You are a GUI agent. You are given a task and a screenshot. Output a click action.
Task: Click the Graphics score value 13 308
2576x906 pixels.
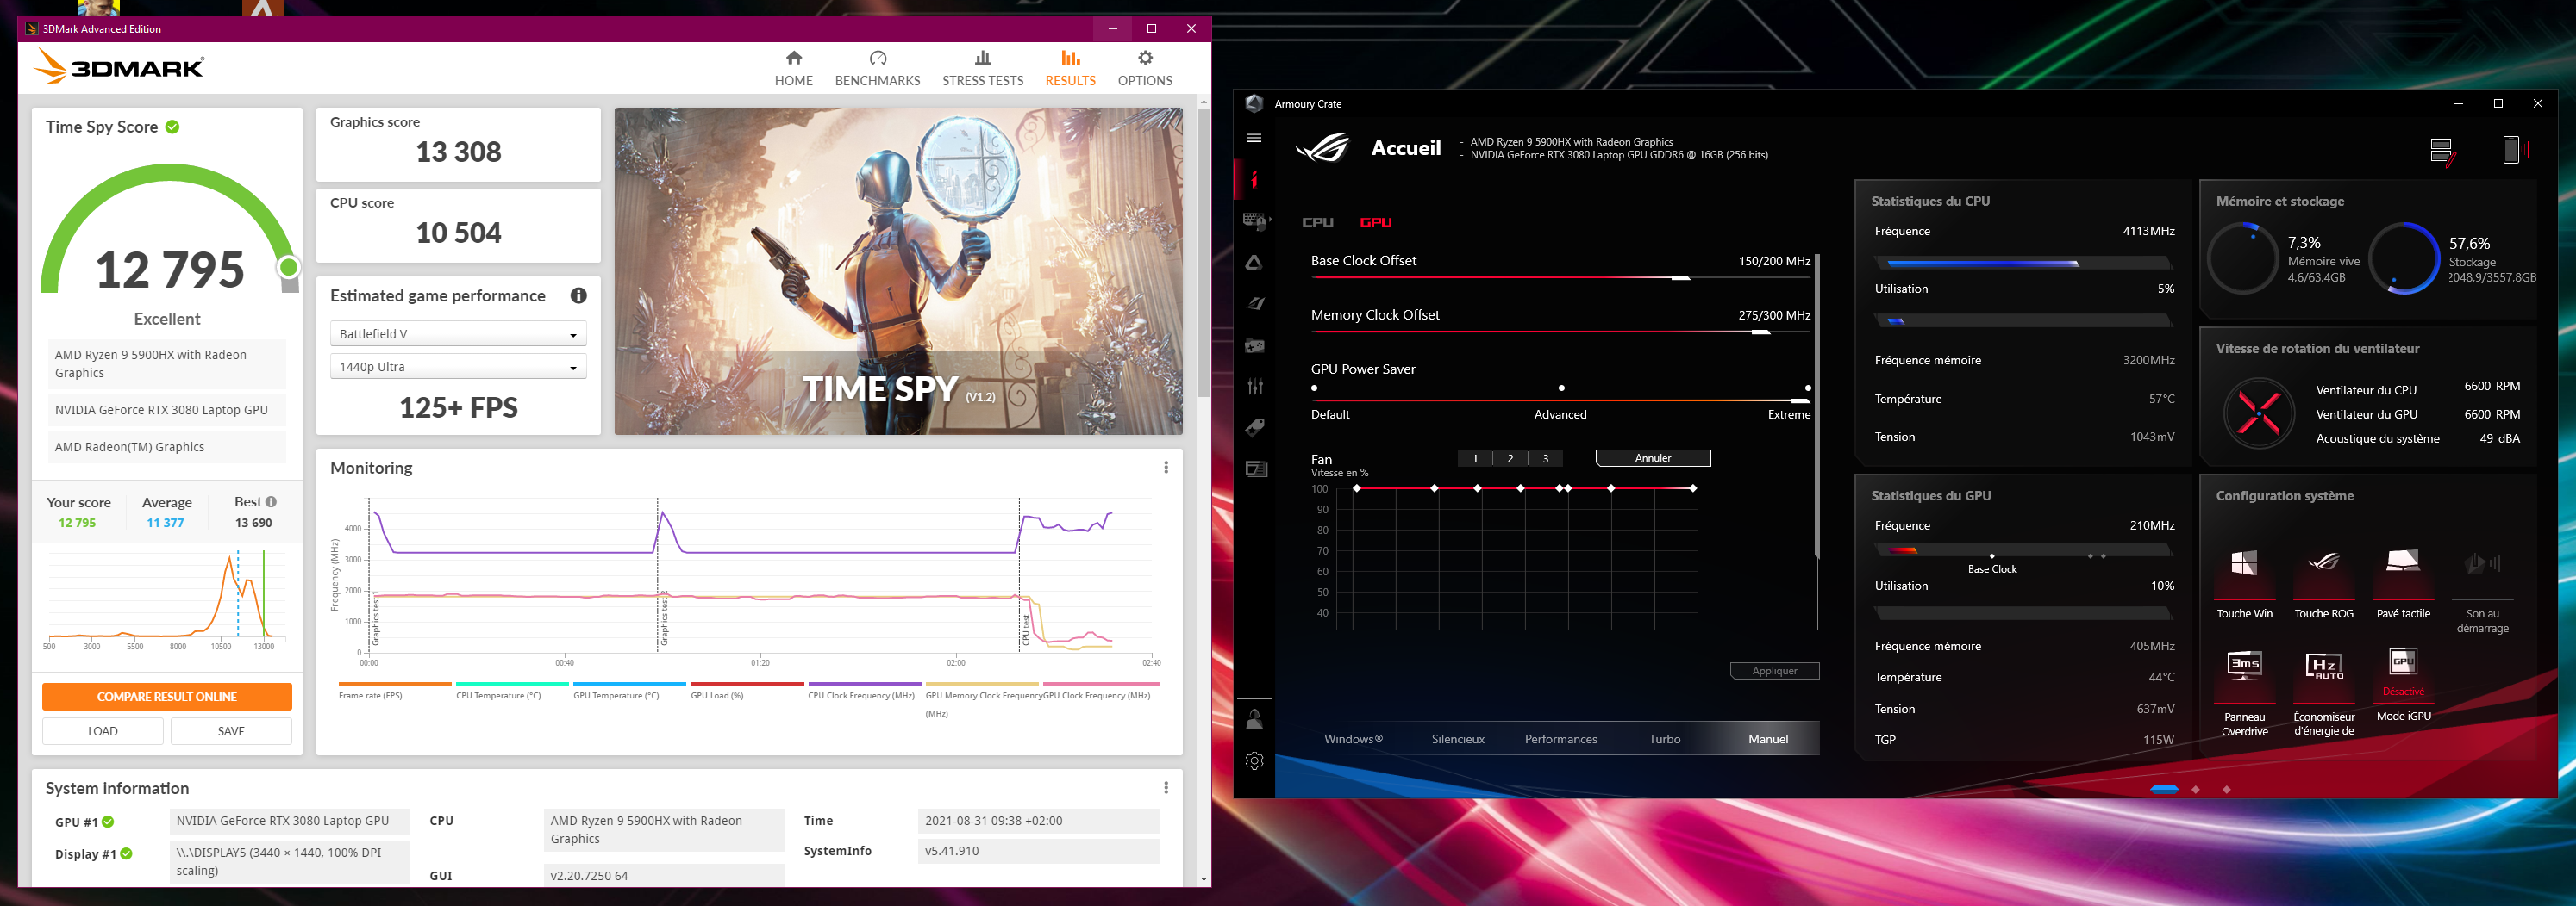458,152
